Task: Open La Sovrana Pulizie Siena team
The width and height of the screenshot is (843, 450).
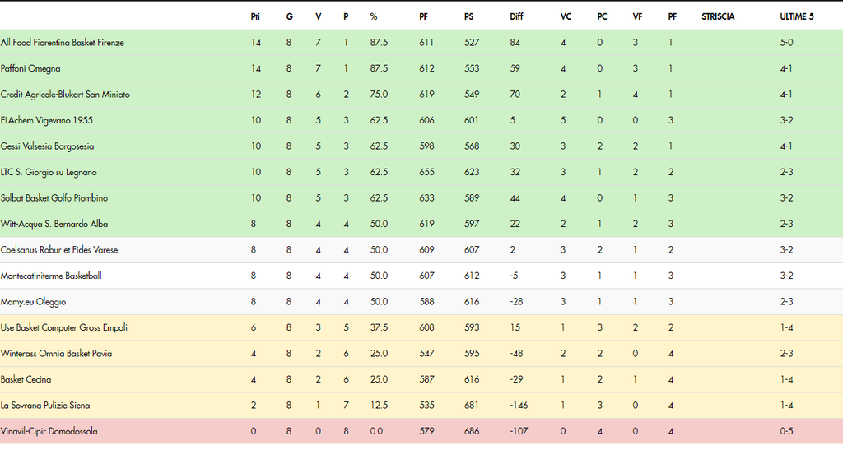Action: coord(45,406)
